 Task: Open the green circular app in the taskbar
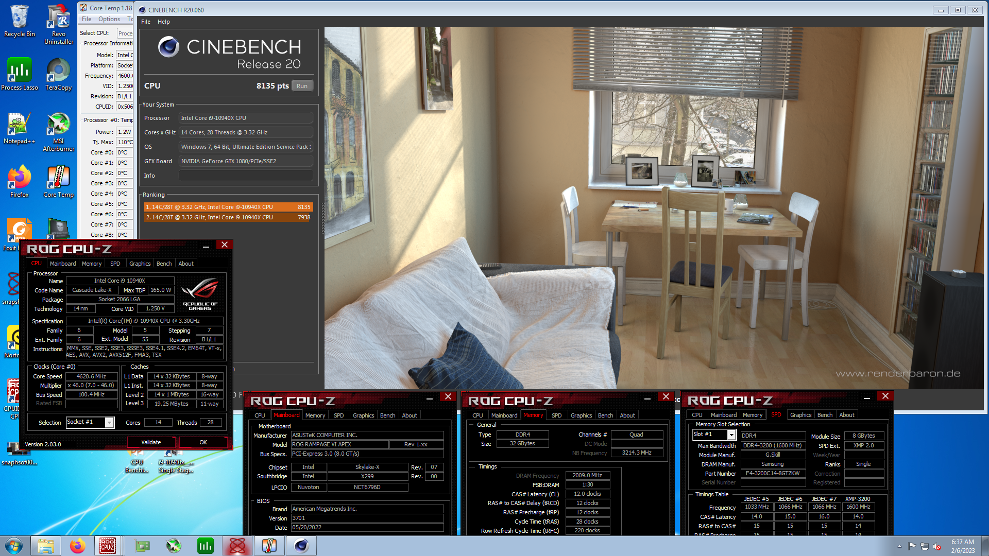point(174,546)
